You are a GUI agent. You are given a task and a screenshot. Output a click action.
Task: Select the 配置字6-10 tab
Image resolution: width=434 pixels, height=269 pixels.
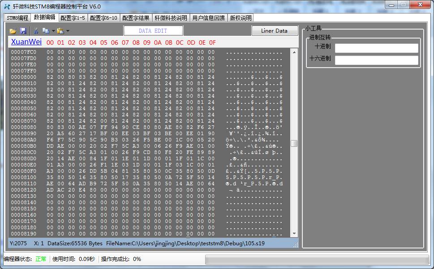(x=103, y=18)
